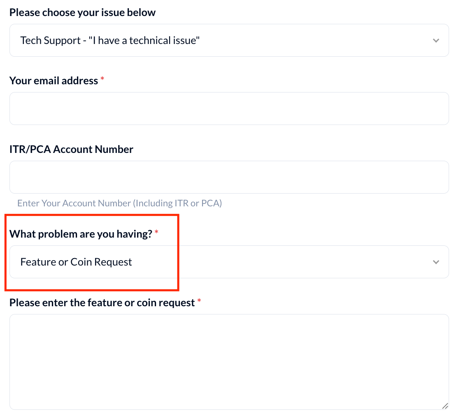
Task: Click the "Enter Your Account Number" helper text
Action: [119, 203]
